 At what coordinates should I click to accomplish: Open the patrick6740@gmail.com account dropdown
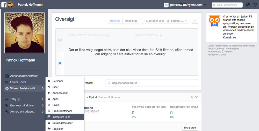(188, 5)
